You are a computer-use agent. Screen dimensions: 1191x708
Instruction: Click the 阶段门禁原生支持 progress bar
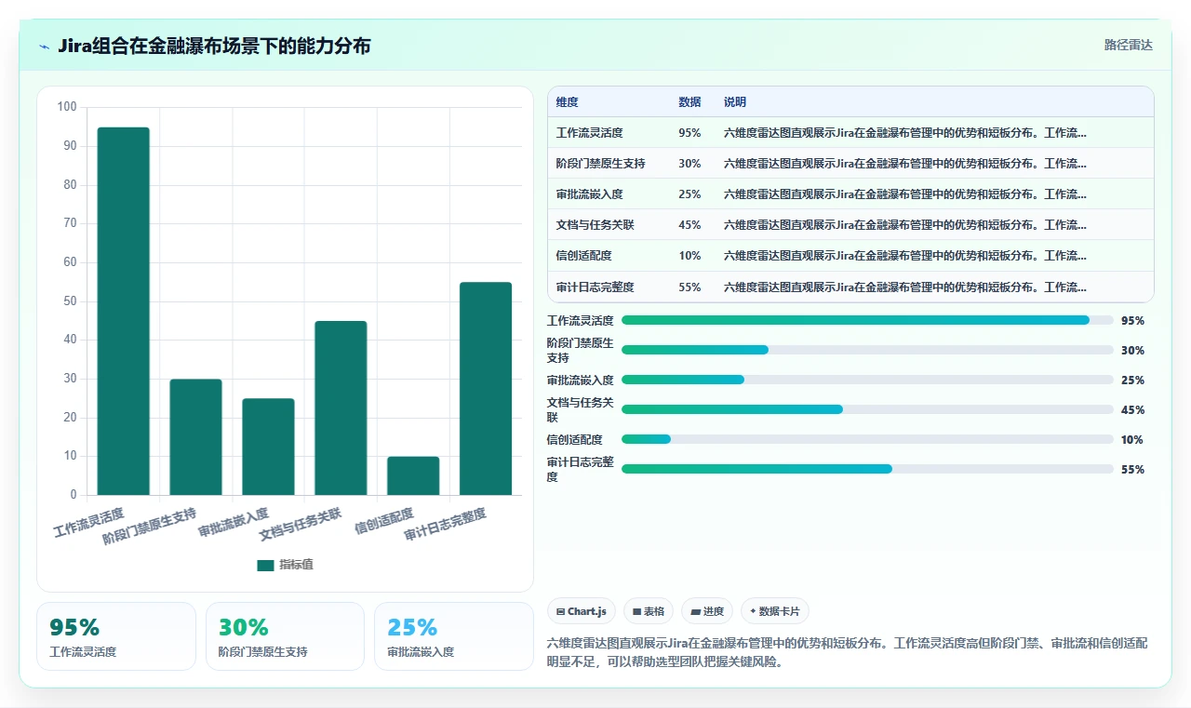(x=867, y=350)
